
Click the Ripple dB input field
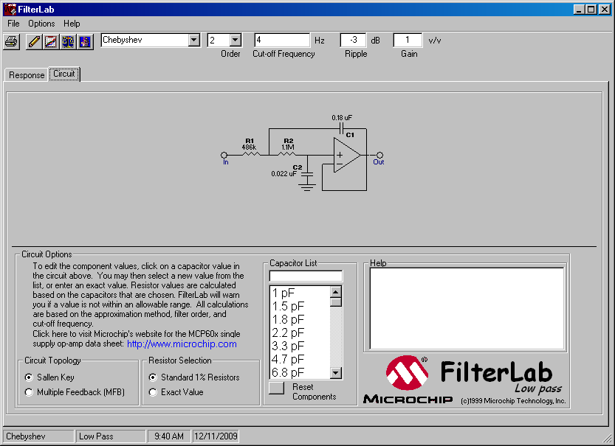[353, 40]
